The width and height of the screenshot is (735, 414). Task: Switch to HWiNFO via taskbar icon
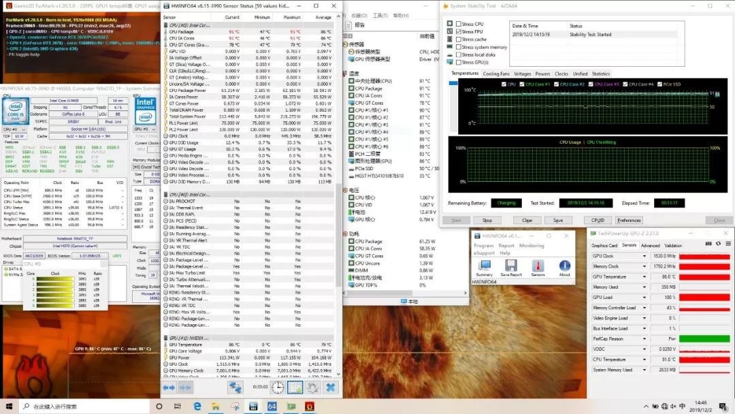pos(253,406)
